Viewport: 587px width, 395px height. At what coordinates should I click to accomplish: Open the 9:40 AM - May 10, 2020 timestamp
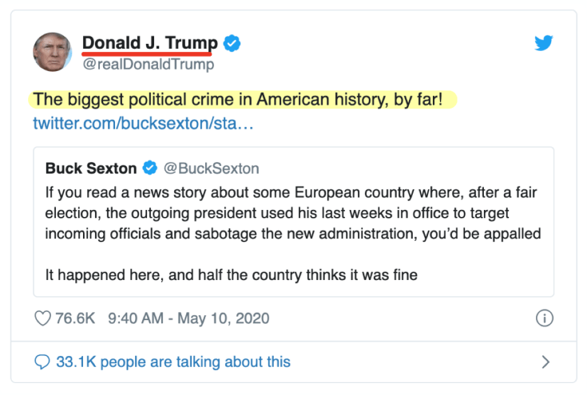(x=188, y=318)
